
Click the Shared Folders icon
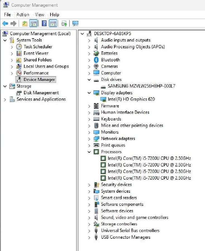[19, 60]
